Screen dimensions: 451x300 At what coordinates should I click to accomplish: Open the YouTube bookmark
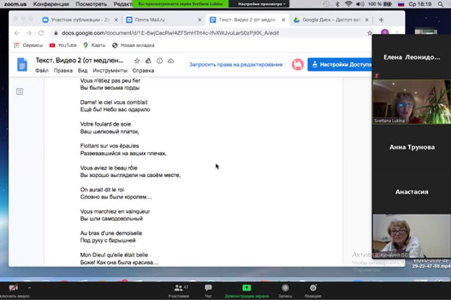point(63,45)
